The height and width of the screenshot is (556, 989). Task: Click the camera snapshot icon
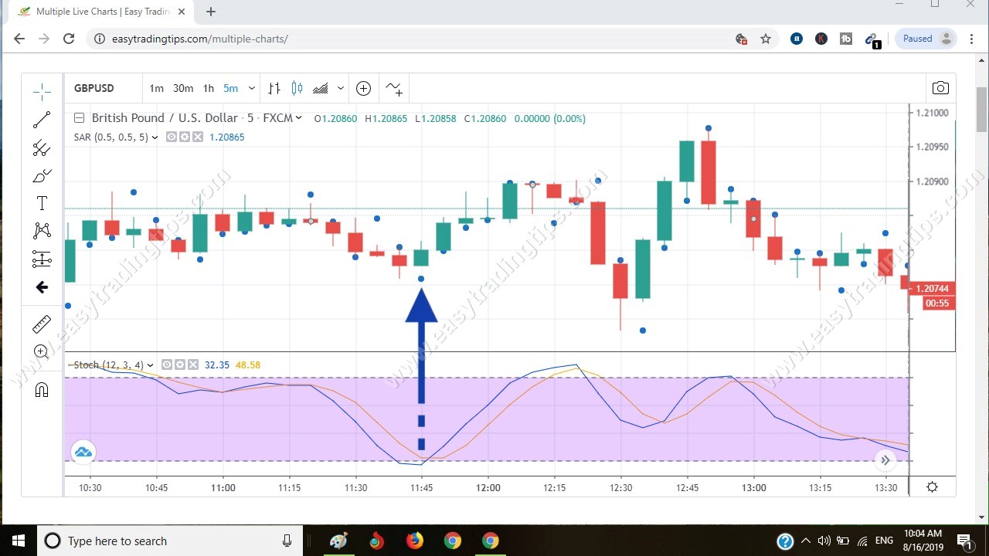tap(940, 88)
